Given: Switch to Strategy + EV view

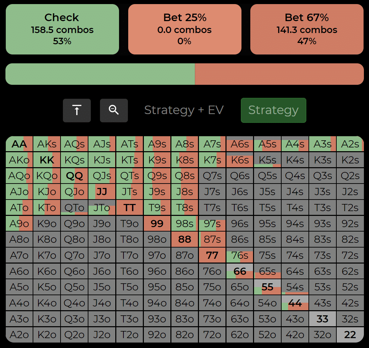Looking at the screenshot, I should tap(184, 110).
